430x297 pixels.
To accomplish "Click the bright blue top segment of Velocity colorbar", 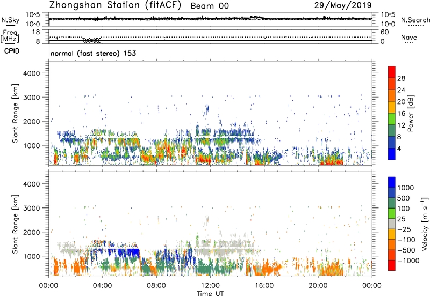I will [392, 182].
